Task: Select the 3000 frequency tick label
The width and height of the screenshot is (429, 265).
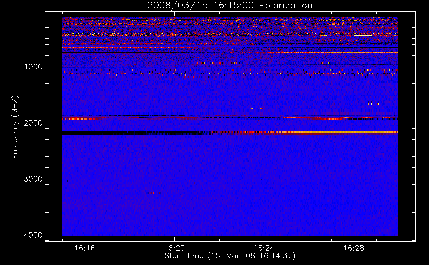Action: point(33,179)
